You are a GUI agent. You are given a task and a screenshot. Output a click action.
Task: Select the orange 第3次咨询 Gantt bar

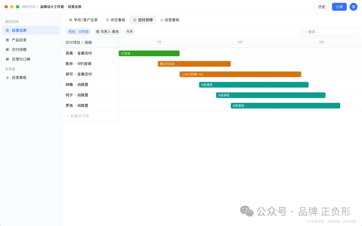(194, 64)
